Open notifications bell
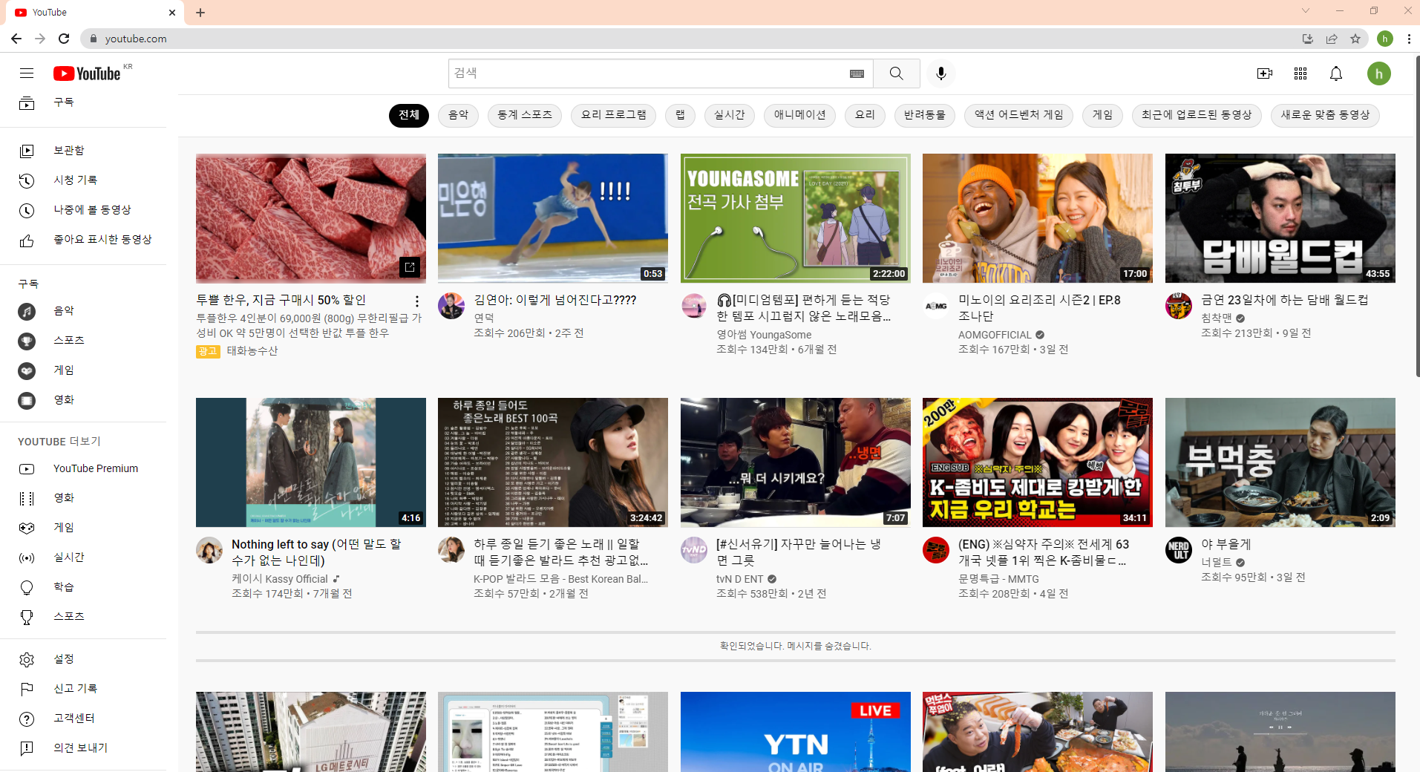 pyautogui.click(x=1336, y=73)
